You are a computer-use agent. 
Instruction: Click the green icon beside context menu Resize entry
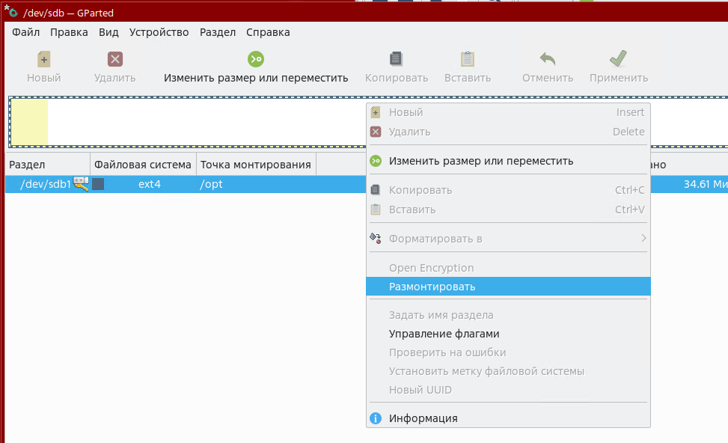point(376,161)
